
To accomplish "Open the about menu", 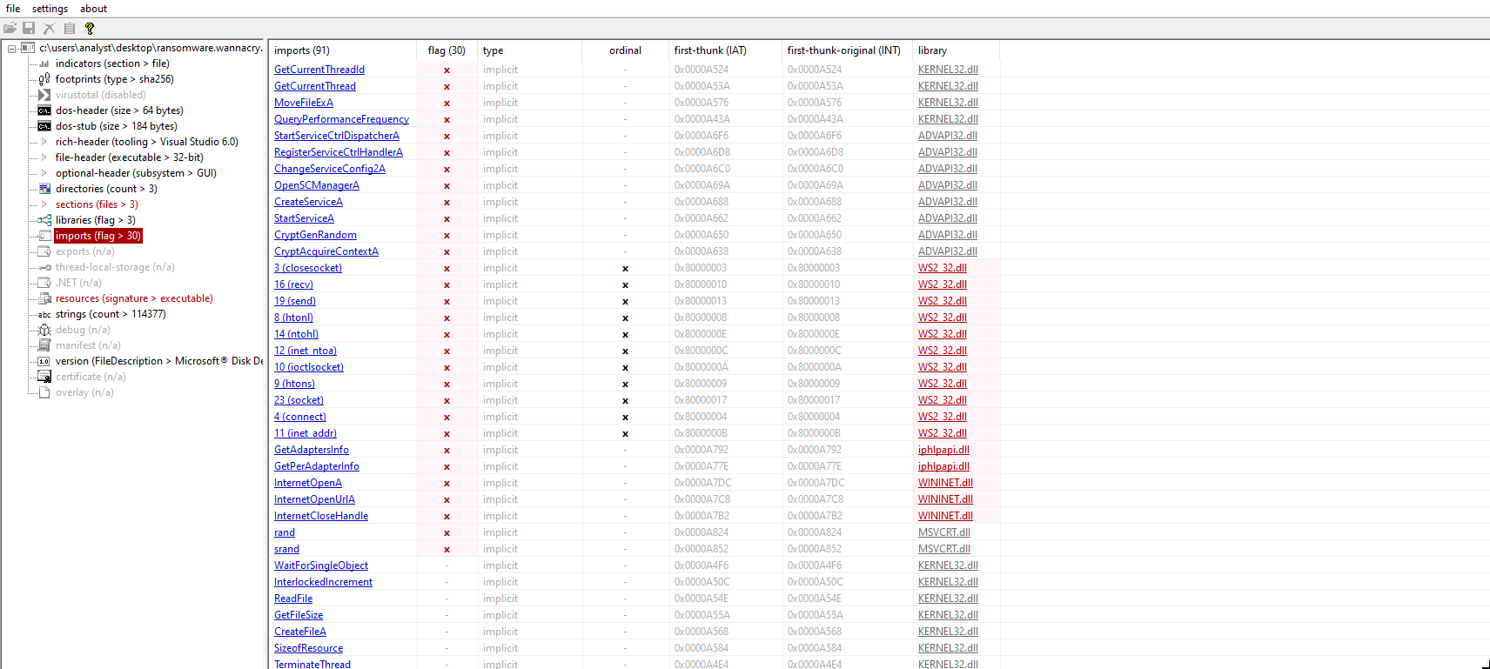I will point(94,9).
